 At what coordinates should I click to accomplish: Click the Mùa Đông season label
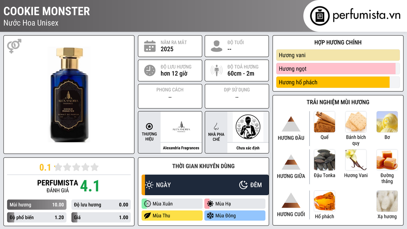pos(226,215)
